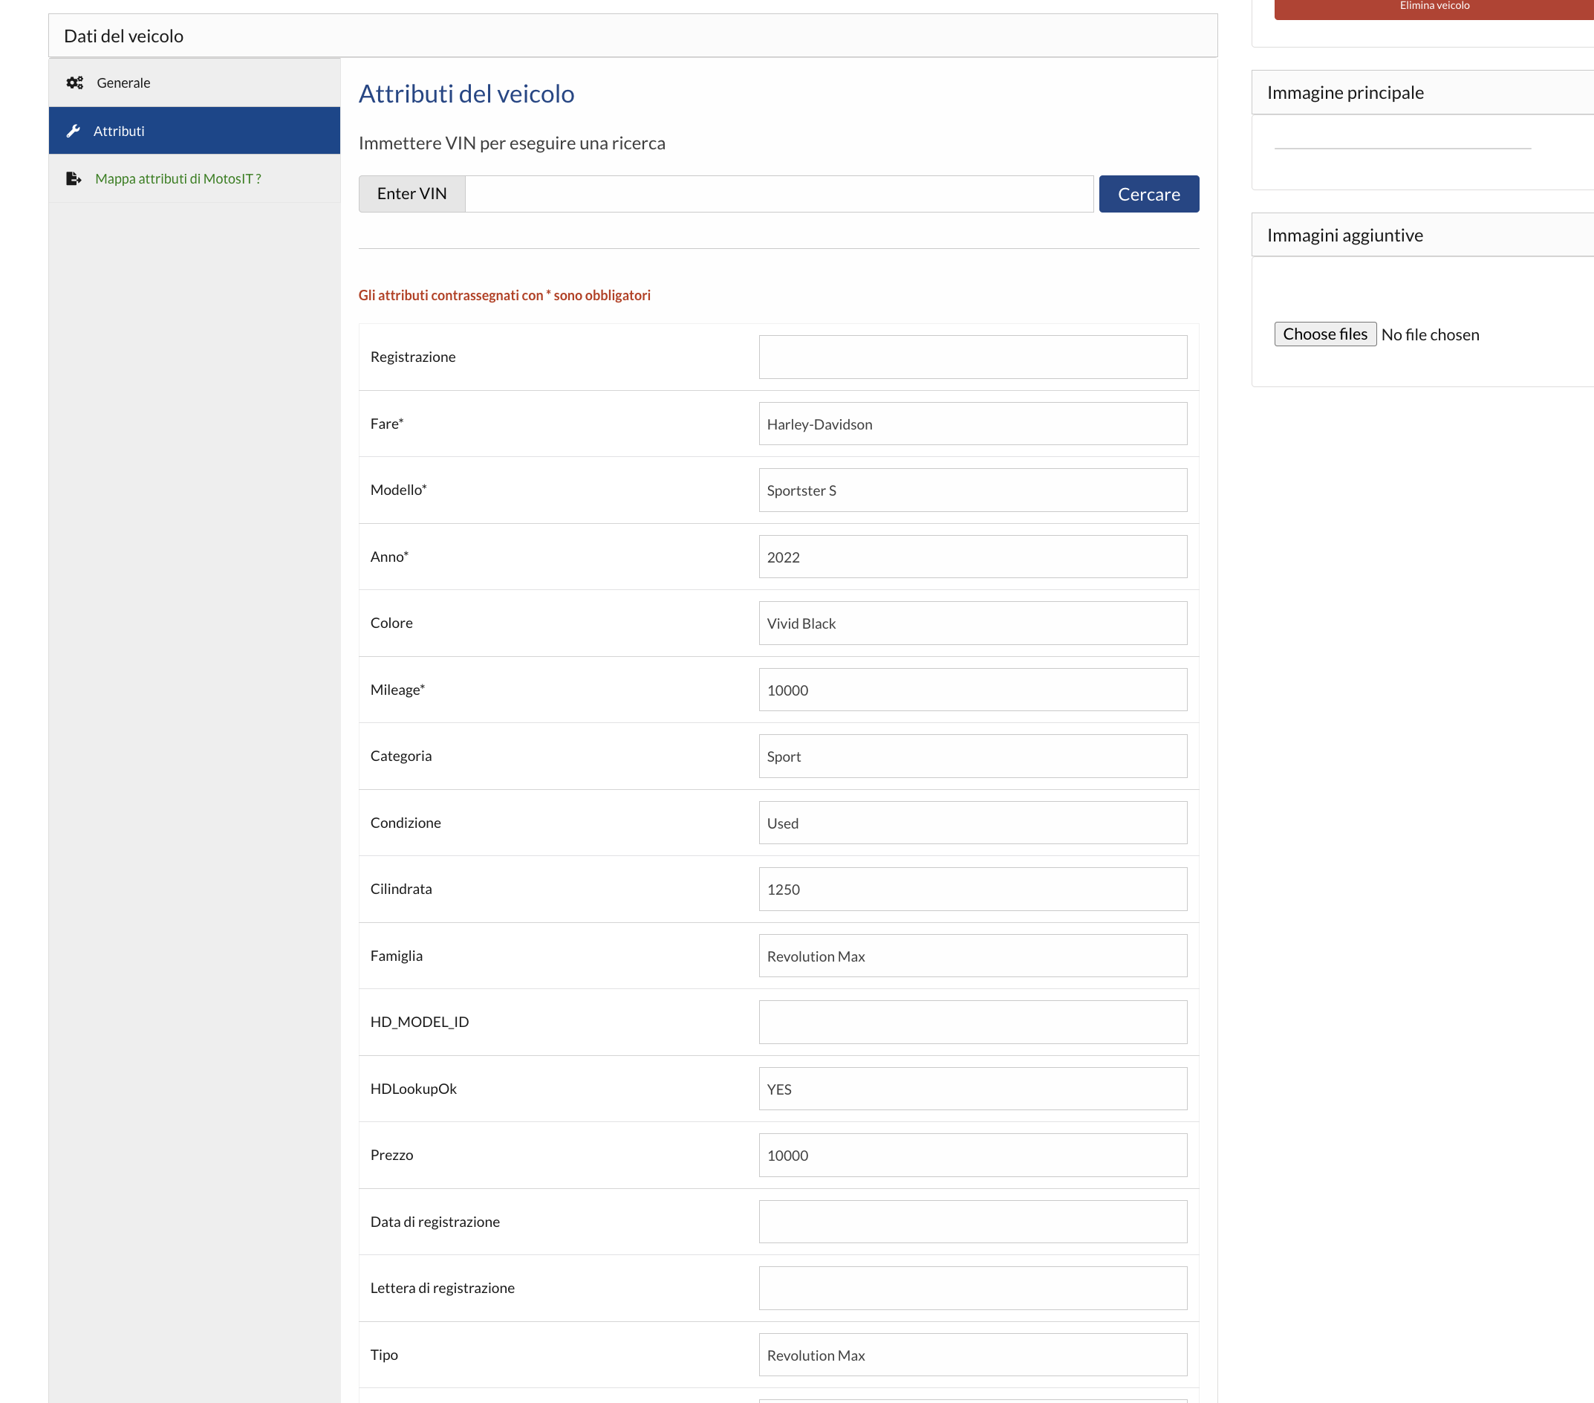The height and width of the screenshot is (1403, 1594).
Task: Click Choose files under Immagini aggiuntive
Action: tap(1324, 333)
